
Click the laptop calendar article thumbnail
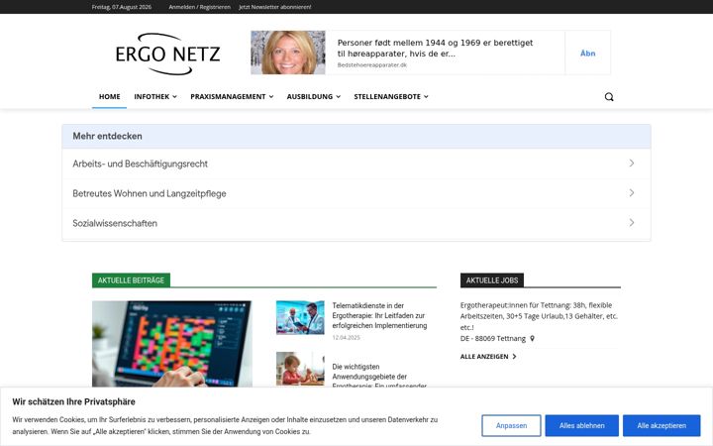[x=172, y=344]
